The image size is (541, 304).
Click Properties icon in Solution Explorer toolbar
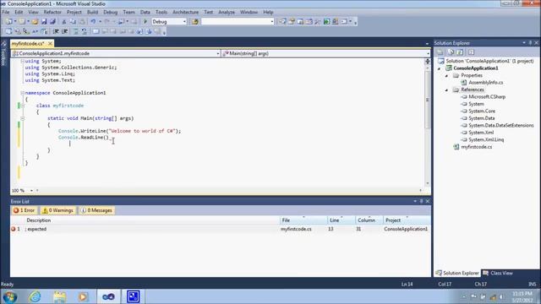pyautogui.click(x=440, y=52)
